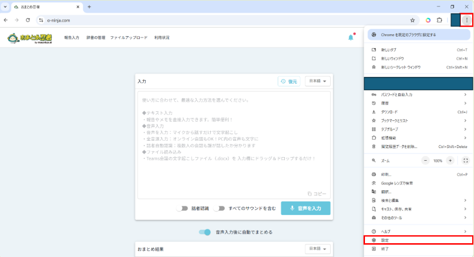Expand 履歴 submenu
This screenshot has width=474, height=257.
419,104
